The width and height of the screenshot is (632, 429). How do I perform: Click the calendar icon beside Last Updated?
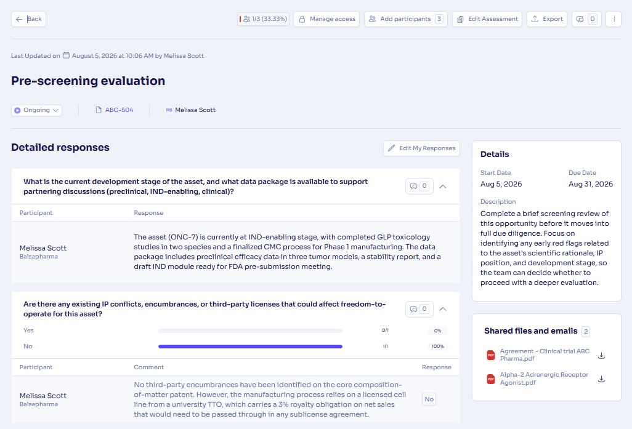(x=66, y=55)
